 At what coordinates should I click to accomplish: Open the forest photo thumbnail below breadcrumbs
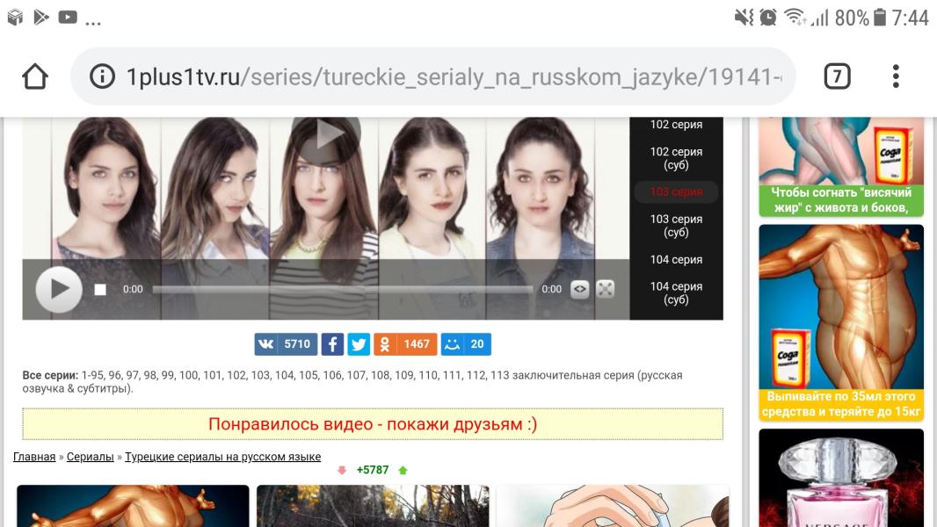(x=373, y=506)
